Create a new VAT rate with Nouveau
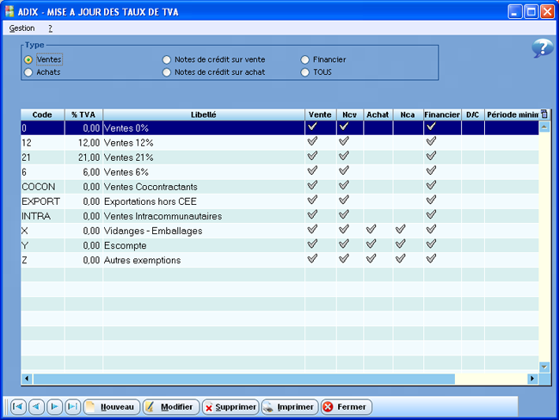This screenshot has width=559, height=420. click(111, 407)
